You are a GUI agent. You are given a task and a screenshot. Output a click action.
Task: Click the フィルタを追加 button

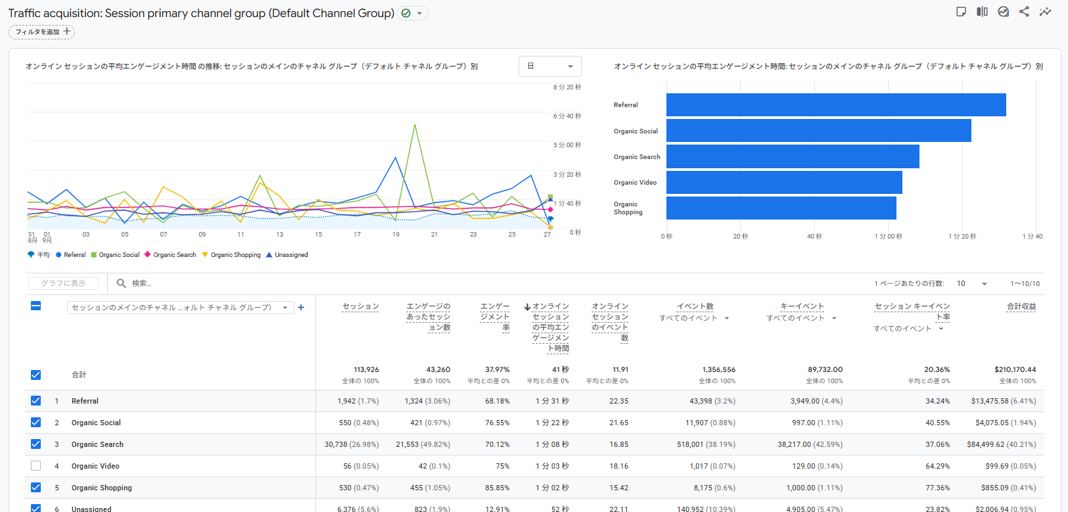click(x=42, y=32)
